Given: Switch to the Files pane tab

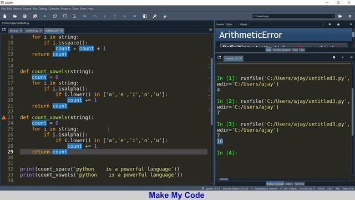Looking at the screenshot, I should 302,50.
